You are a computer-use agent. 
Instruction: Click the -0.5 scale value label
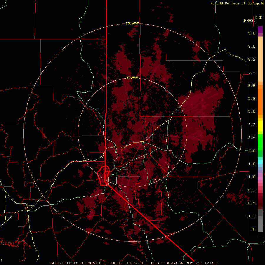pos(251,203)
